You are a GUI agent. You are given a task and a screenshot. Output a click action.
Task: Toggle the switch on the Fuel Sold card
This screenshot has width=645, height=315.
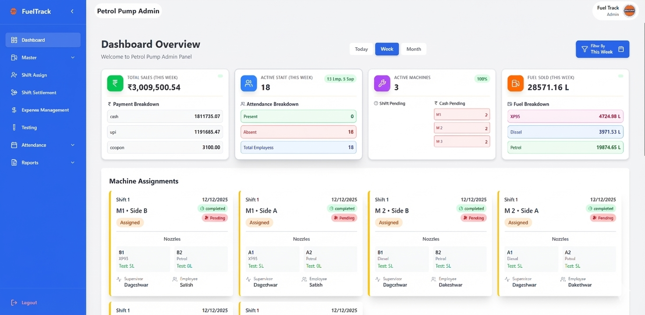coord(621,75)
